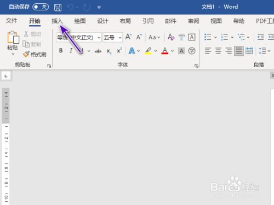274x205 pixels.
Task: Click the bullet list icon
Action: (x=208, y=37)
